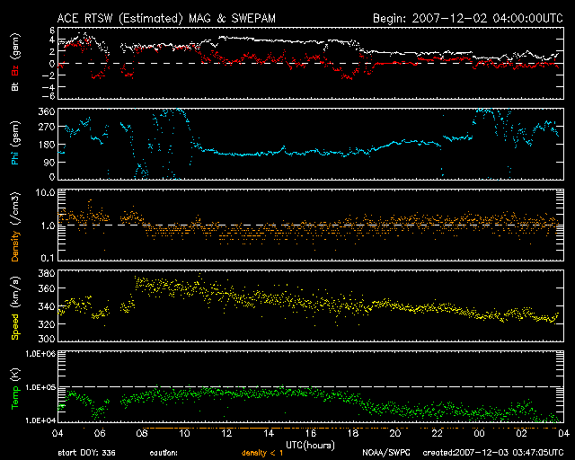Click the 'Bt Bz (gsm)' axis label
The image size is (575, 460).
15,62
